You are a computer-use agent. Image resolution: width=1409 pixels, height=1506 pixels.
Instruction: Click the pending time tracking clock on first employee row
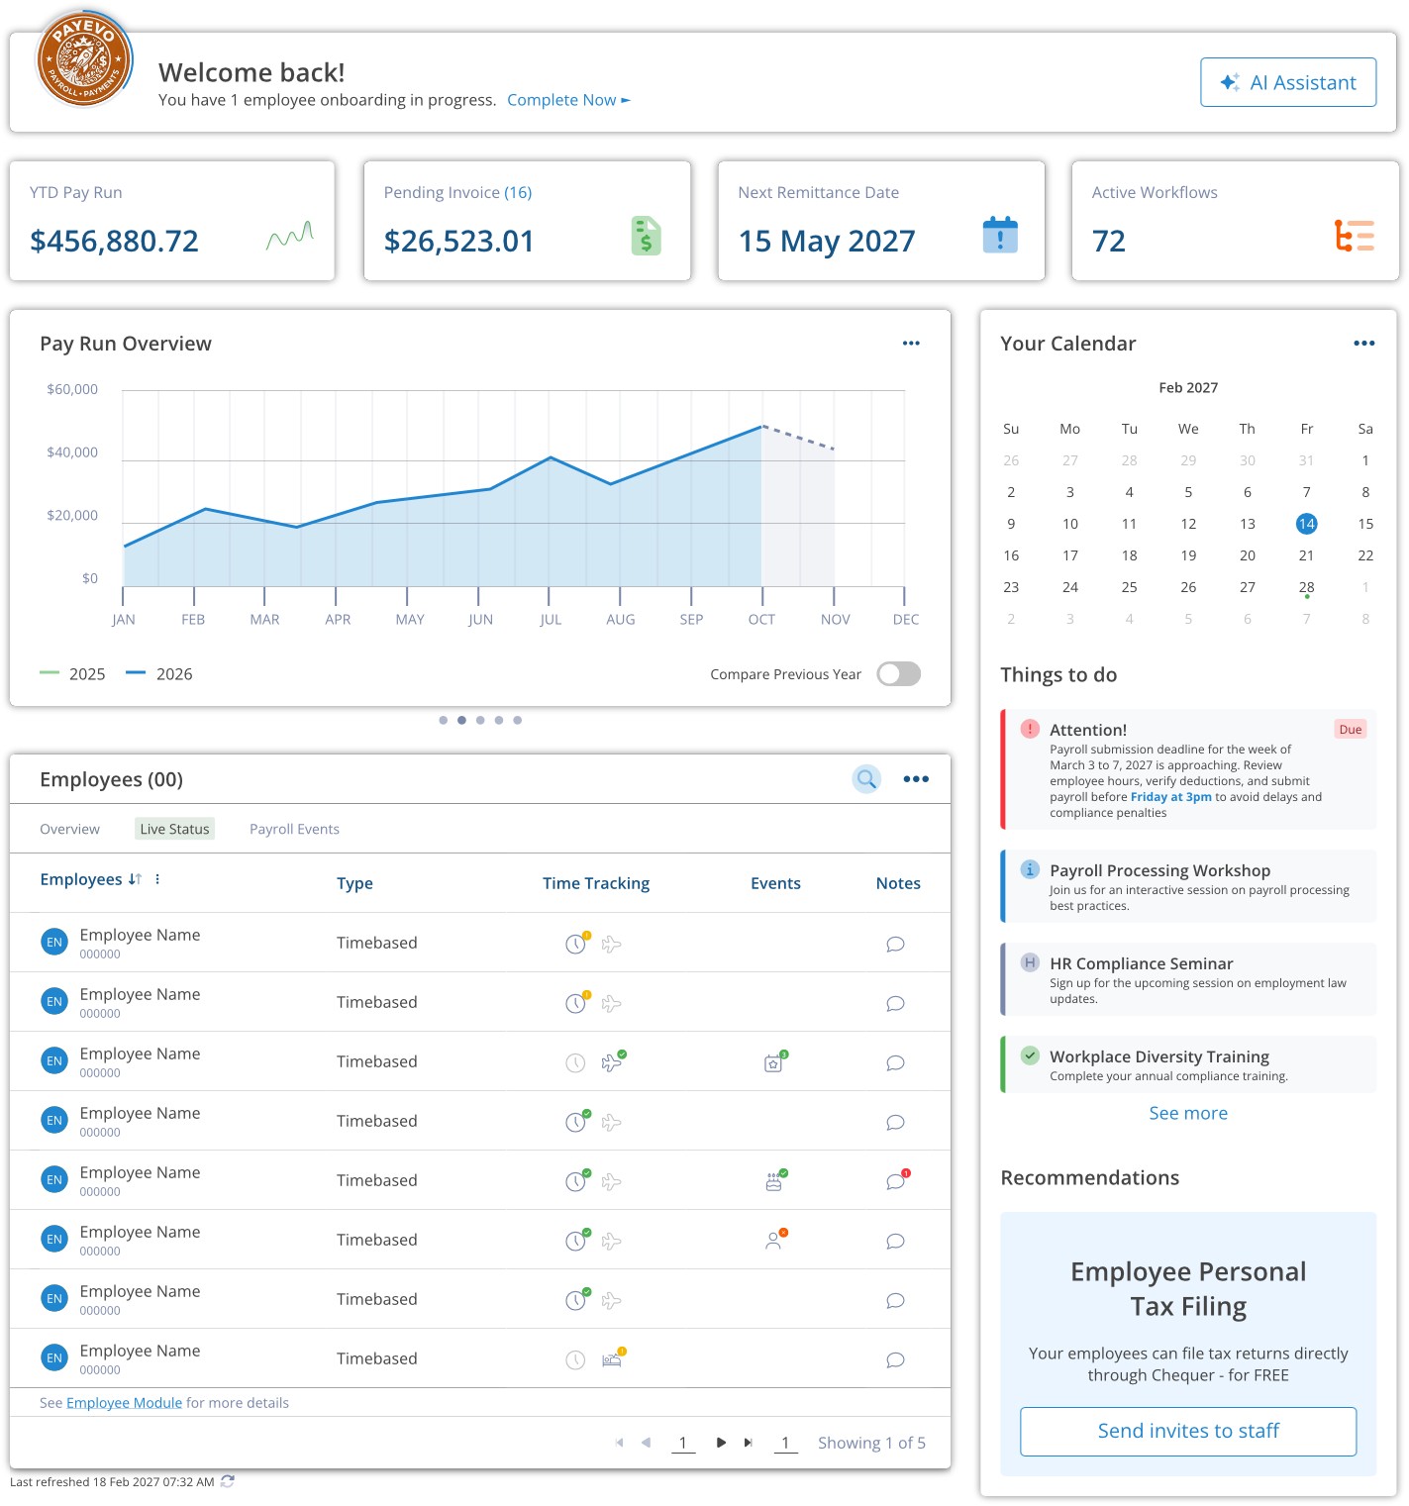(x=575, y=944)
